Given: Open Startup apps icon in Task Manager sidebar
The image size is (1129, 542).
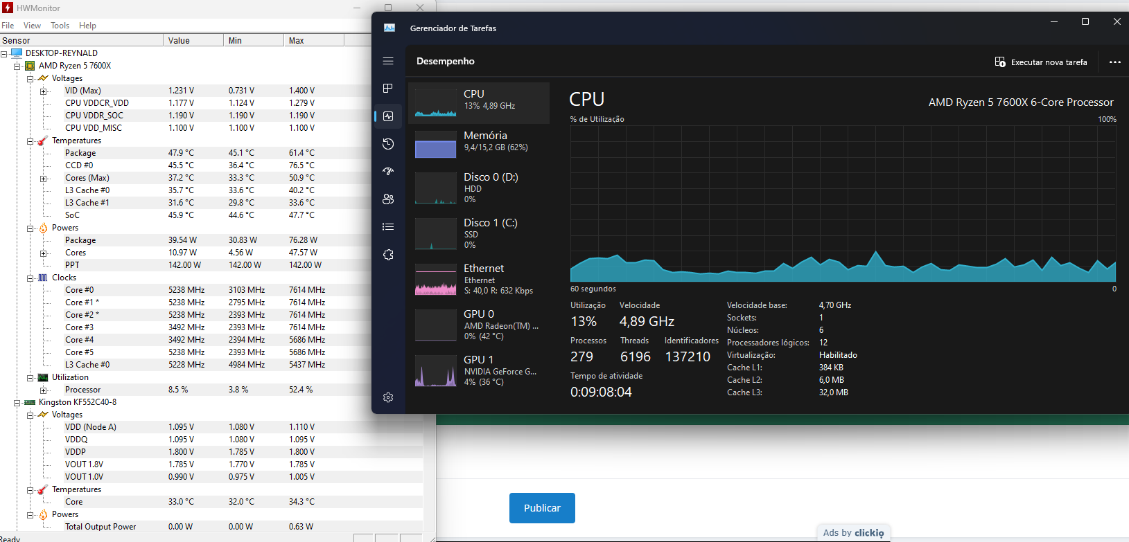Looking at the screenshot, I should (388, 171).
